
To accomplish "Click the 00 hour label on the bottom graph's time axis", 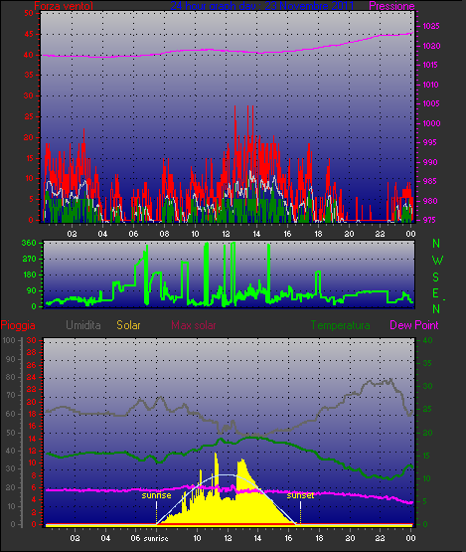I will pos(410,538).
